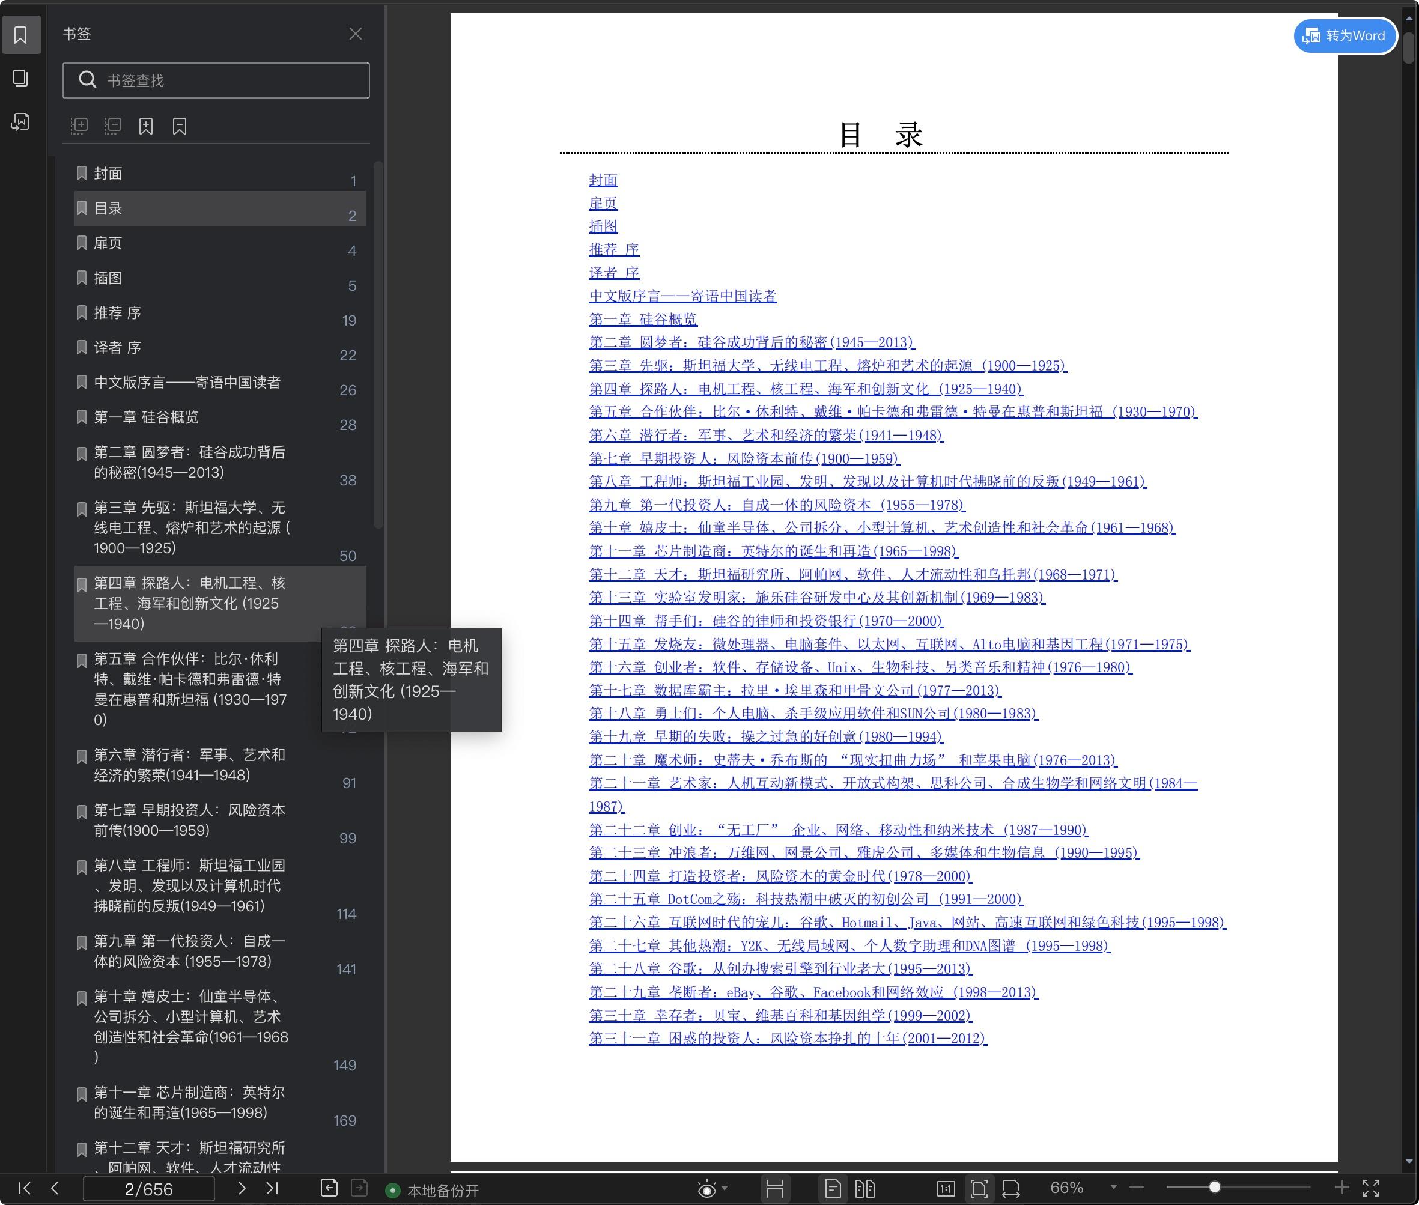Click the 转为Word button
This screenshot has height=1205, width=1419.
pos(1345,35)
